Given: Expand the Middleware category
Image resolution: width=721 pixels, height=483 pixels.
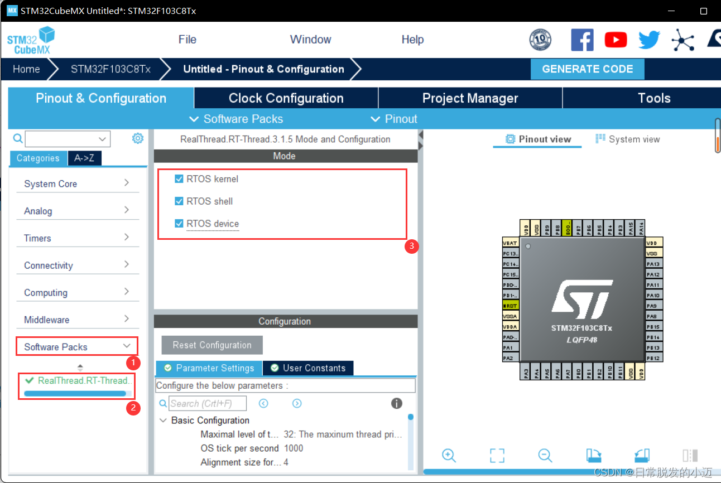Looking at the screenshot, I should (77, 320).
